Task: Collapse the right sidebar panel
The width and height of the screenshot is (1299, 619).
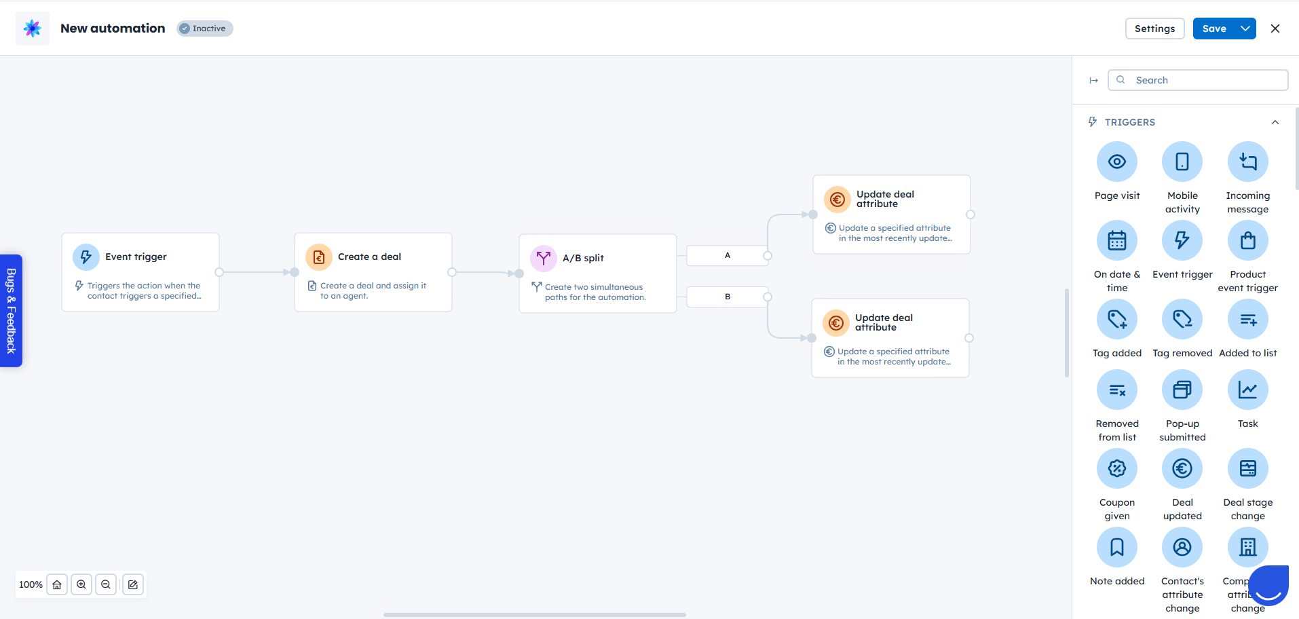Action: point(1093,80)
